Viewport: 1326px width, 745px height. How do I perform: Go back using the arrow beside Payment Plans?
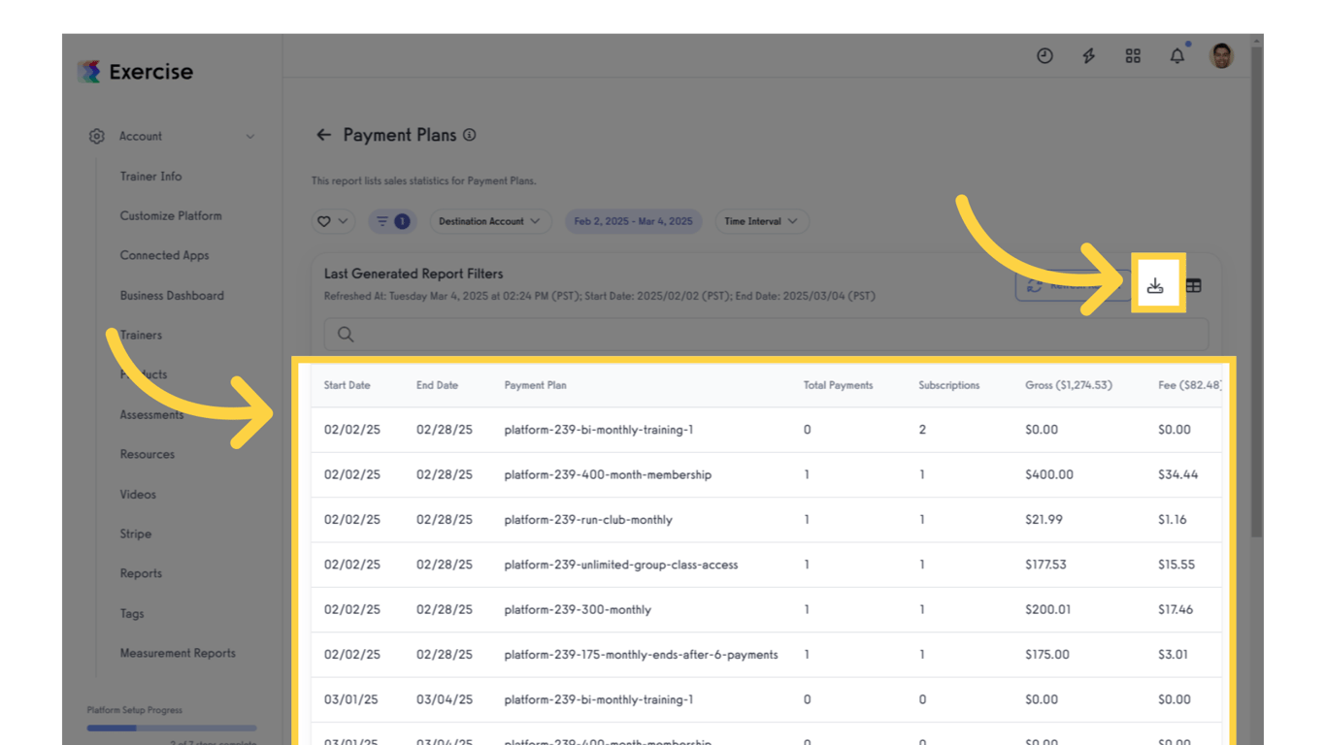[324, 135]
